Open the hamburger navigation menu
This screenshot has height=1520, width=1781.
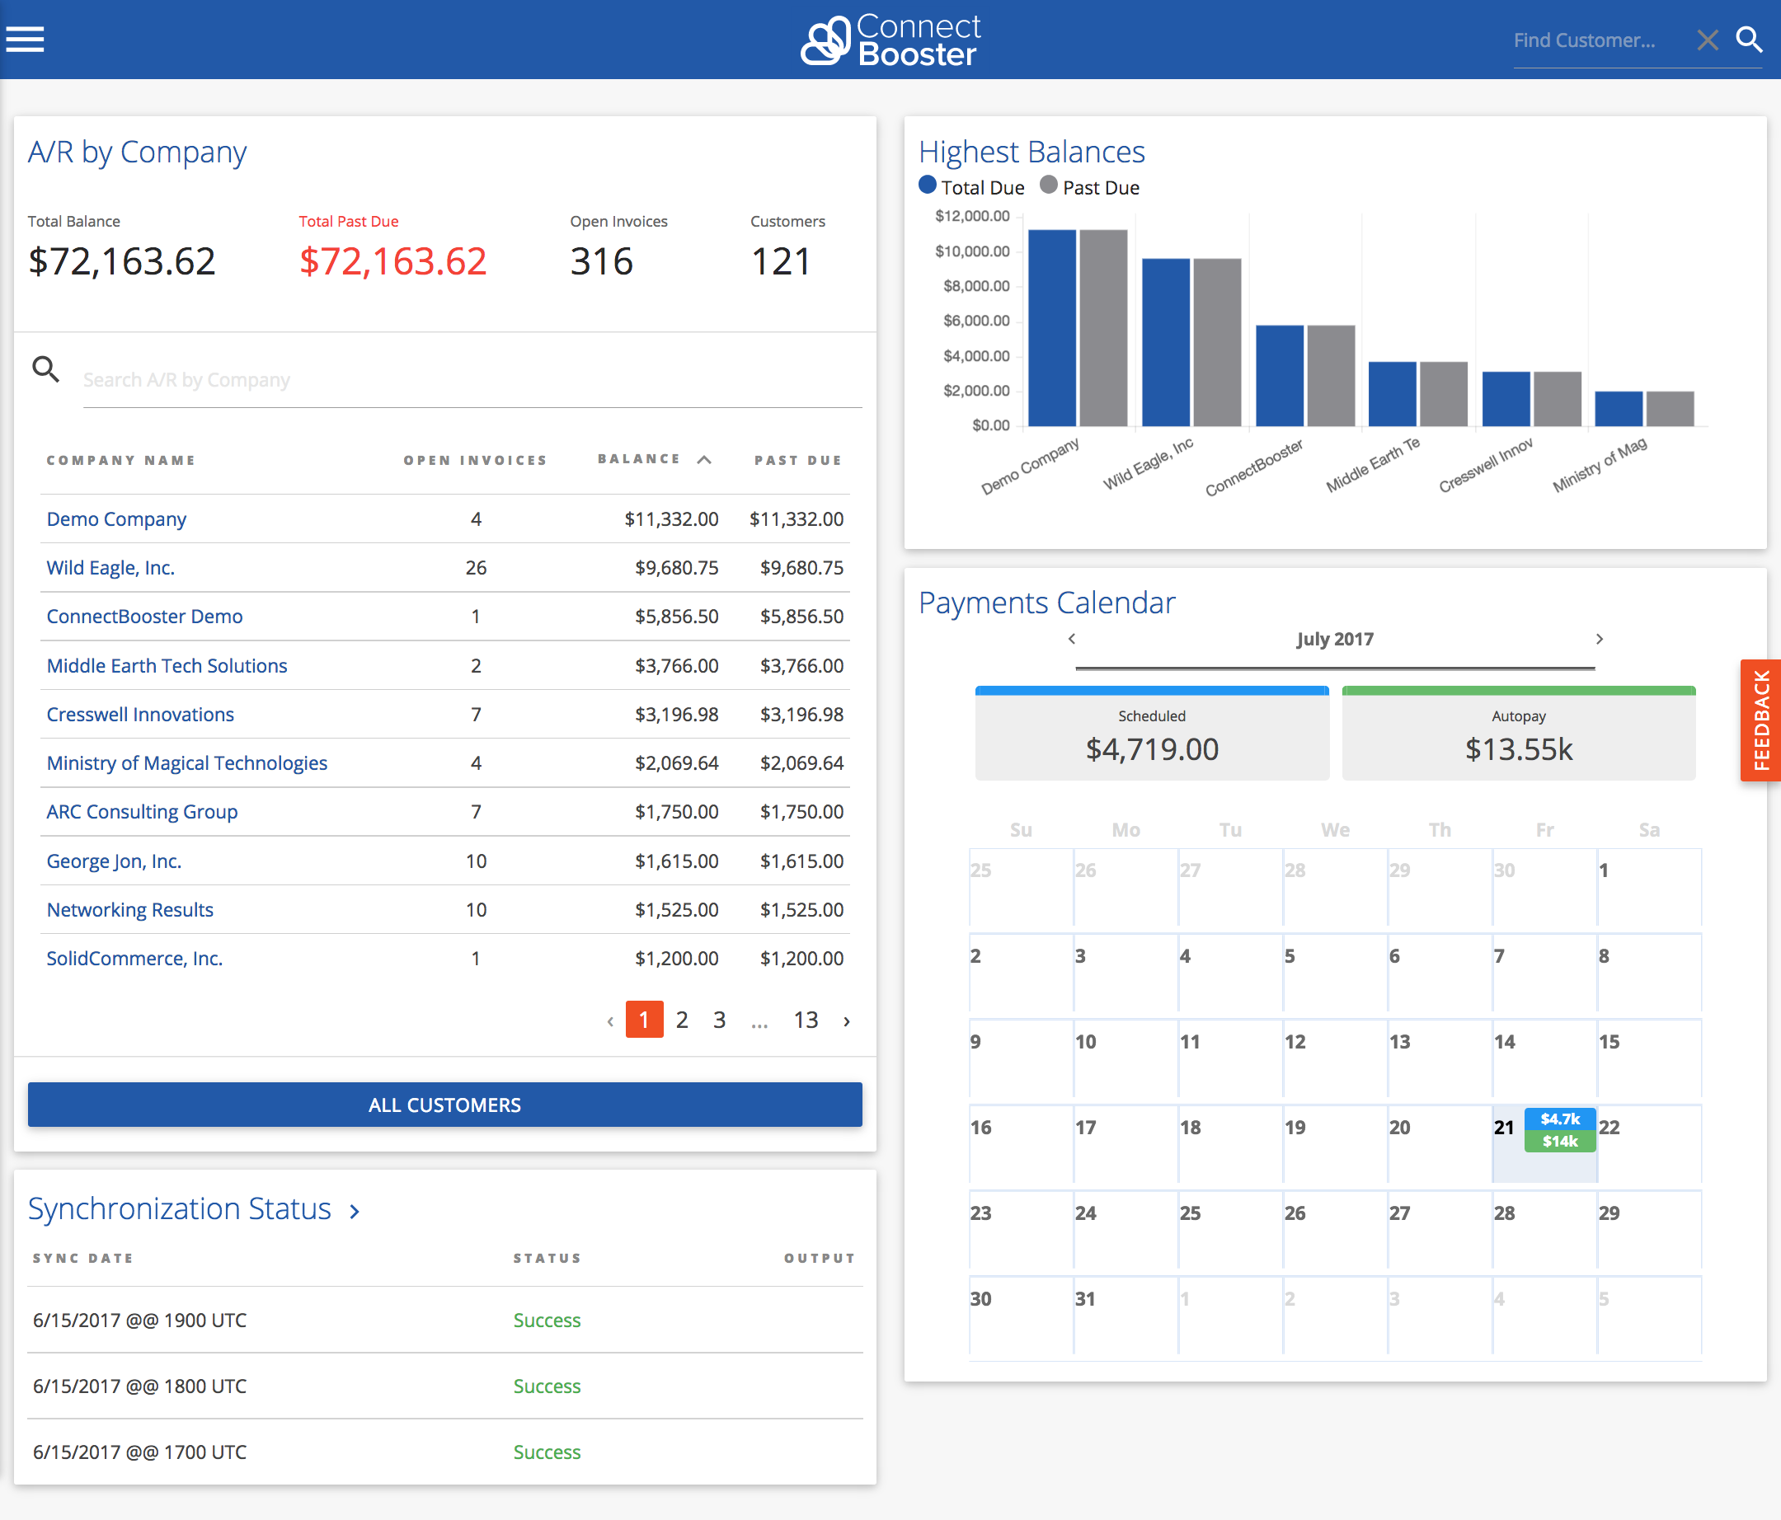click(25, 40)
